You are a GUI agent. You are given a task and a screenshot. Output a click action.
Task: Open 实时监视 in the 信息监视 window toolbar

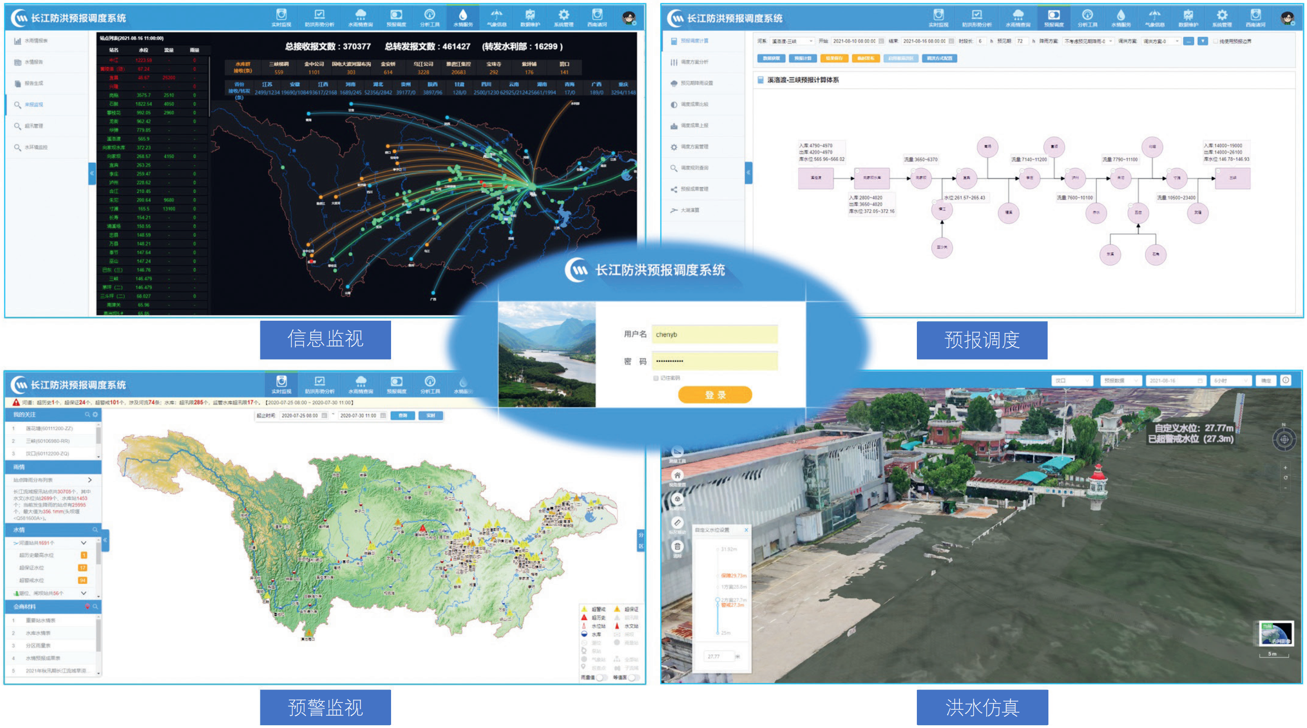281,18
